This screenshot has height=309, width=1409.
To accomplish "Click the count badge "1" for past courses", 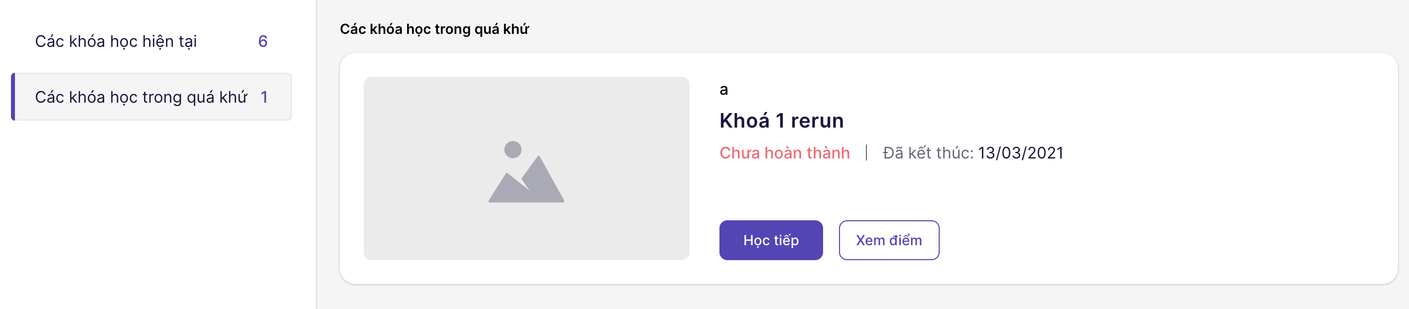I will coord(264,97).
